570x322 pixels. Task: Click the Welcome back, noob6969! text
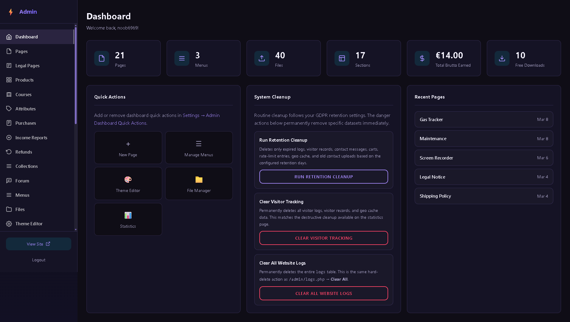click(112, 28)
